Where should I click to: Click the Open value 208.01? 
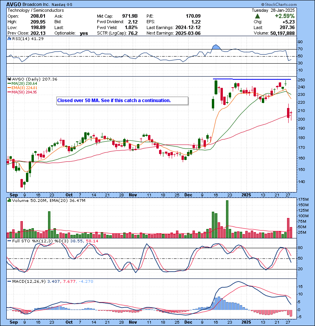coord(38,16)
